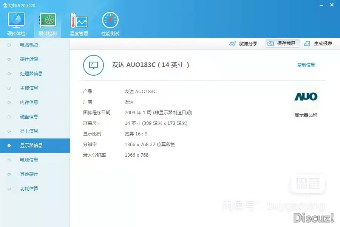Image resolution: width=340 pixels, height=227 pixels.
Task: Click the AUO brand logo
Action: pyautogui.click(x=306, y=96)
